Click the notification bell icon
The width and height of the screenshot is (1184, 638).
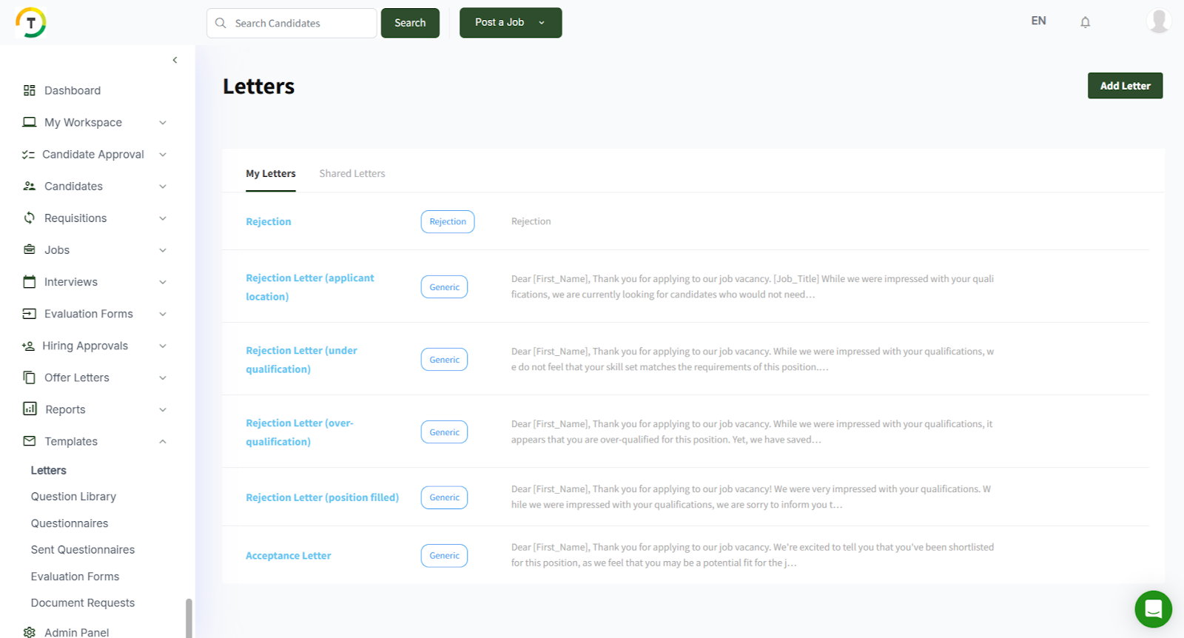click(1085, 22)
